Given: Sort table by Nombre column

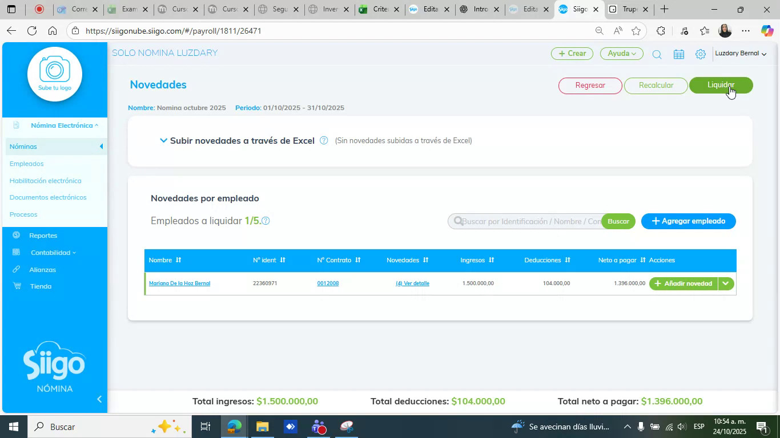Looking at the screenshot, I should coord(178,260).
